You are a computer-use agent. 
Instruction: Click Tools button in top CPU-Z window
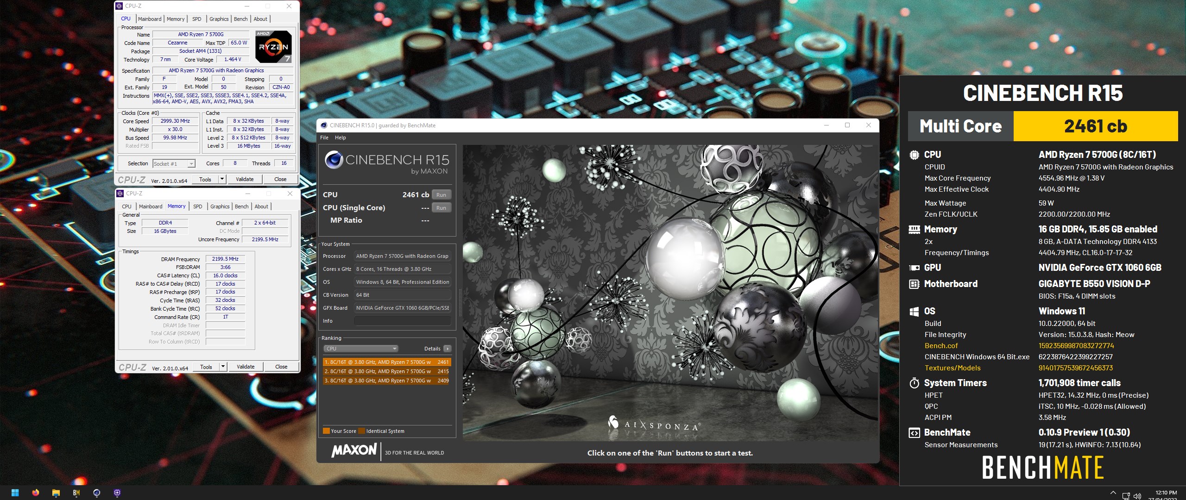point(205,179)
